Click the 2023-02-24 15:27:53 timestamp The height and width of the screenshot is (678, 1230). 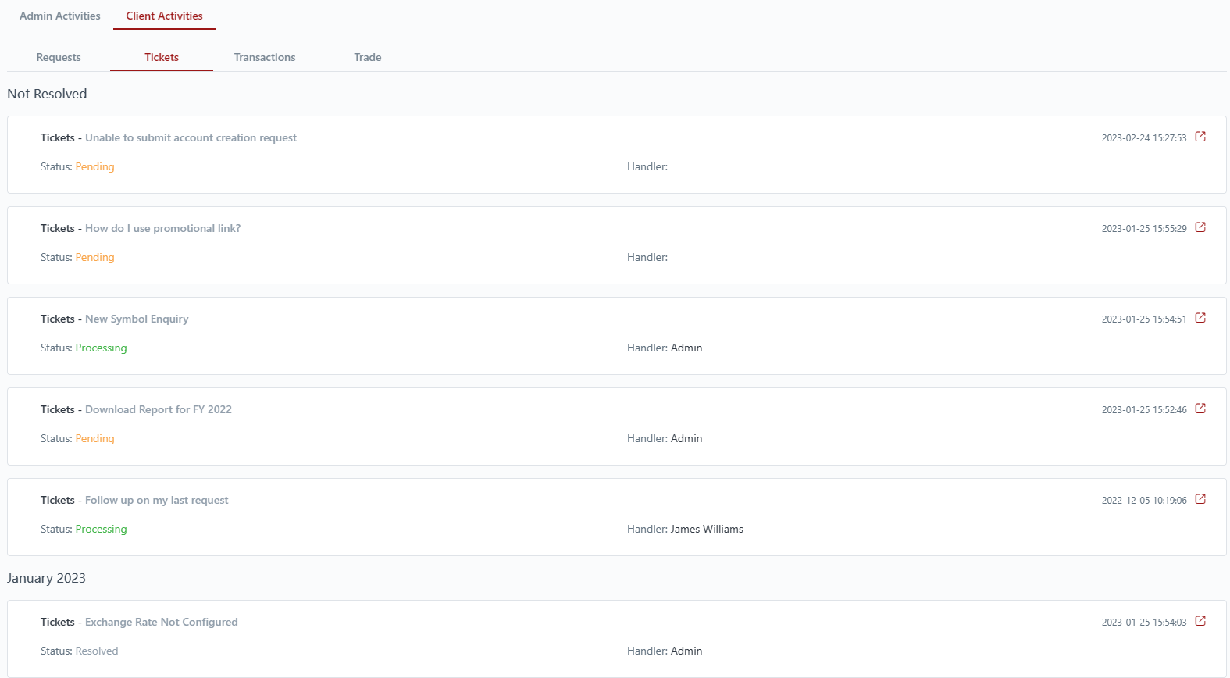[x=1143, y=138]
